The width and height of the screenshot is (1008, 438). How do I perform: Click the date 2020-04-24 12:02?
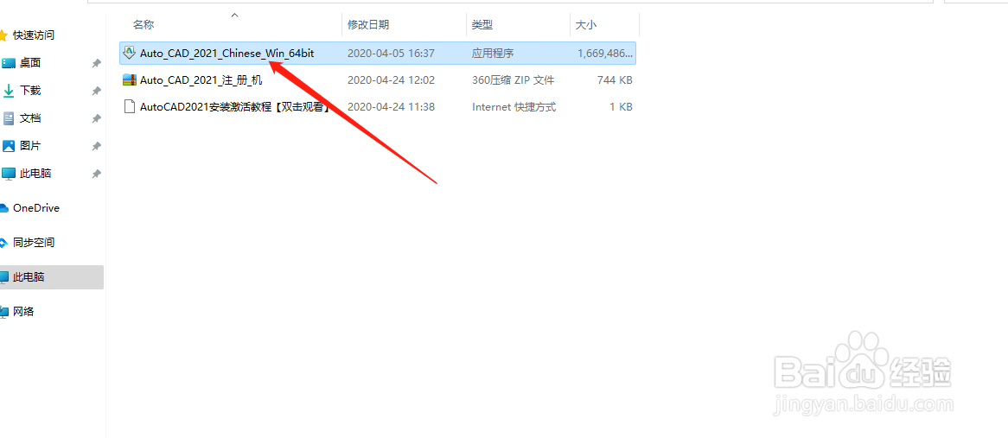click(x=391, y=80)
